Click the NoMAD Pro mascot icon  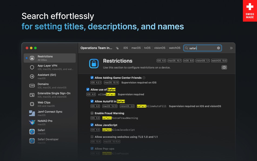(x=32, y=123)
